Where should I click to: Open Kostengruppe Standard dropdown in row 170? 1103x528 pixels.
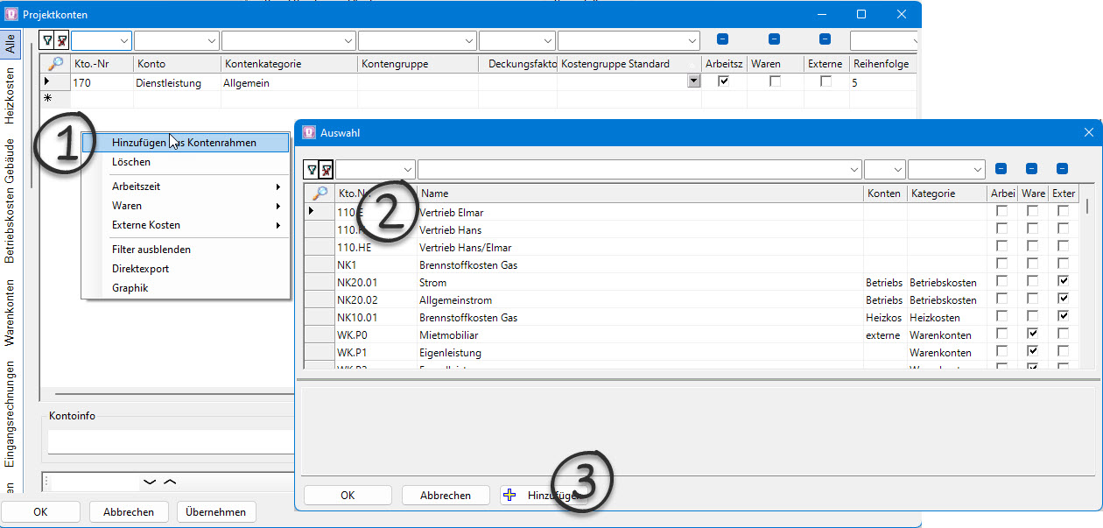(x=694, y=81)
